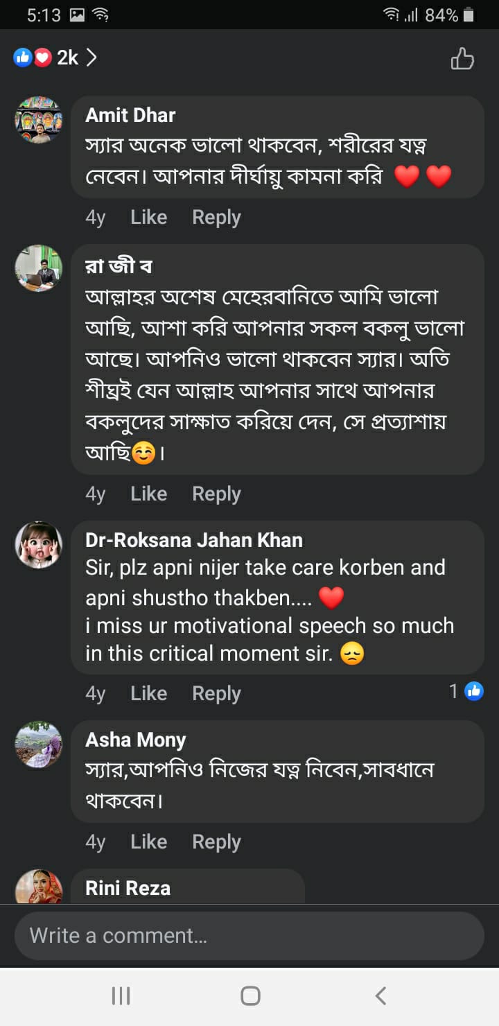
Task: Reply to Asha Mony's comment
Action: coord(216,842)
